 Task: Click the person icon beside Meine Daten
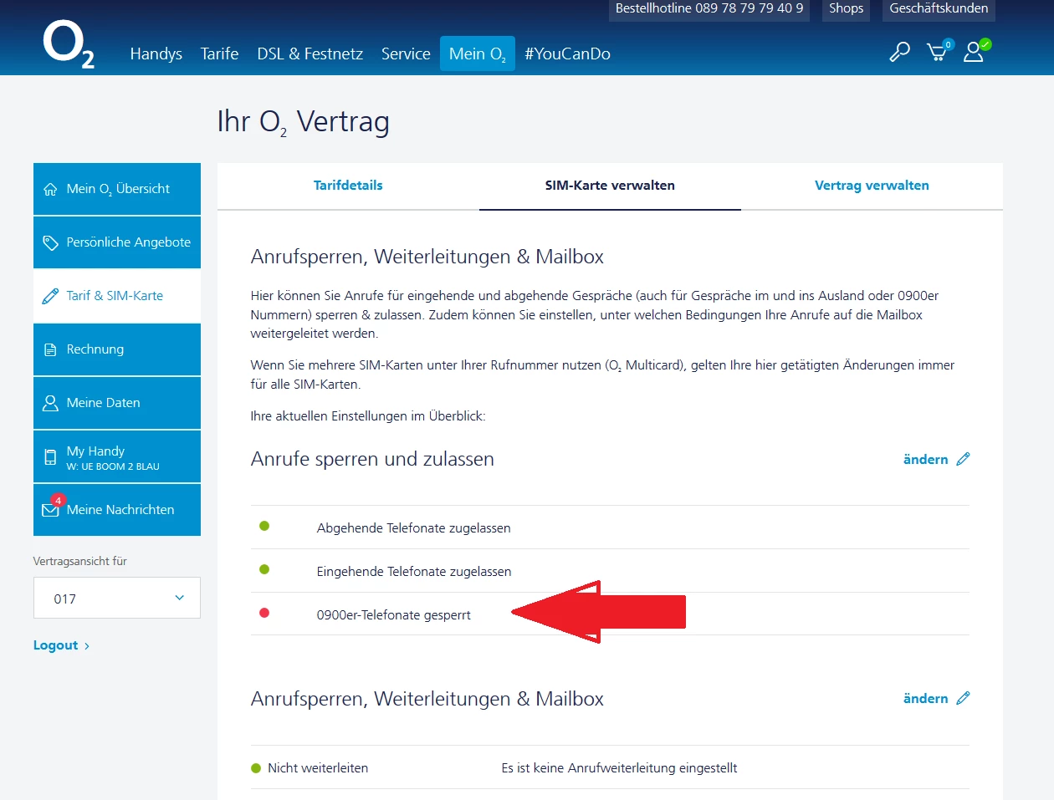click(x=50, y=403)
